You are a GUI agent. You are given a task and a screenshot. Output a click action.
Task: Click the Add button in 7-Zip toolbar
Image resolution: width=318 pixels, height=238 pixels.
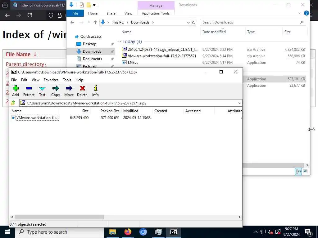16,91
